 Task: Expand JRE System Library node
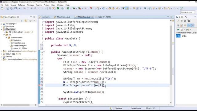tap(4, 32)
